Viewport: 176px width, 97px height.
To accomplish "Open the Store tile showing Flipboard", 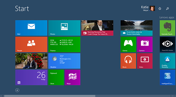I will pos(56,77).
